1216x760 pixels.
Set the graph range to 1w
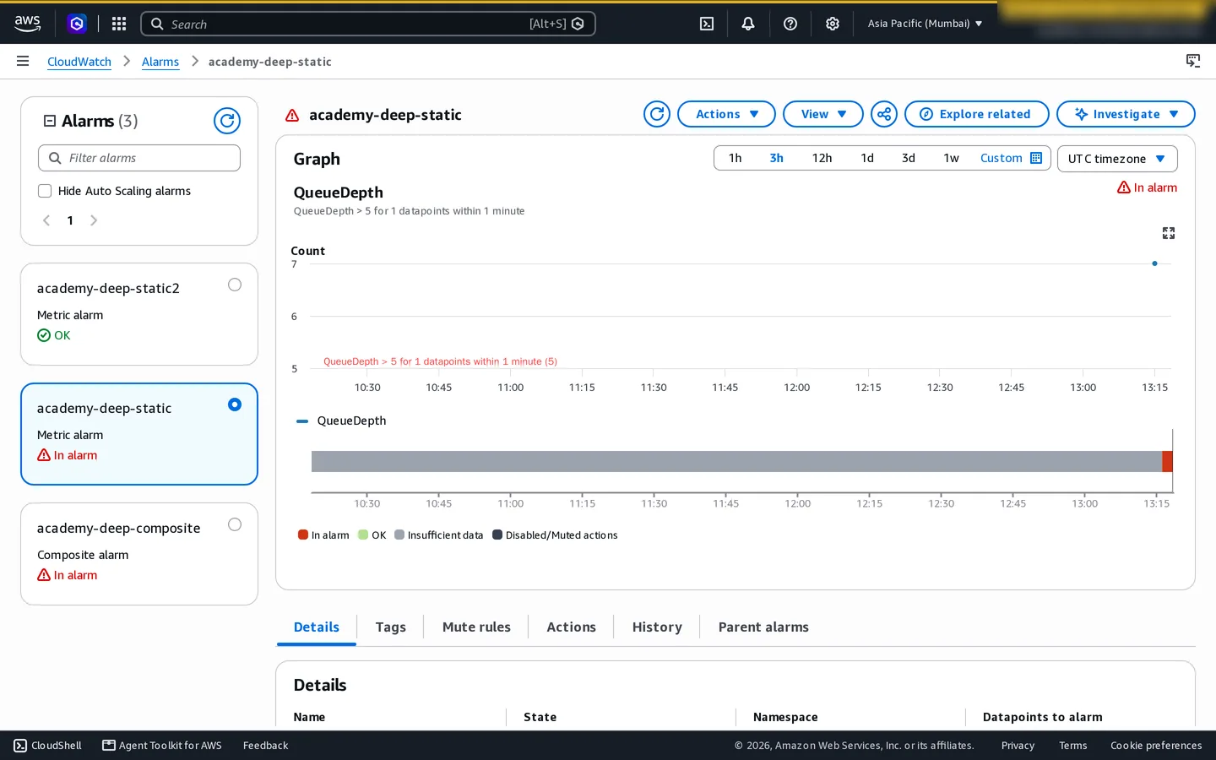point(951,158)
